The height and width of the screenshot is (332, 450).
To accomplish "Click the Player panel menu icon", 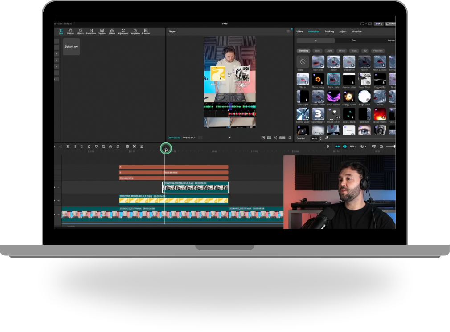I will (x=288, y=32).
